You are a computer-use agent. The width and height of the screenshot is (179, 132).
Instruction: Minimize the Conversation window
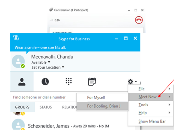129,10
